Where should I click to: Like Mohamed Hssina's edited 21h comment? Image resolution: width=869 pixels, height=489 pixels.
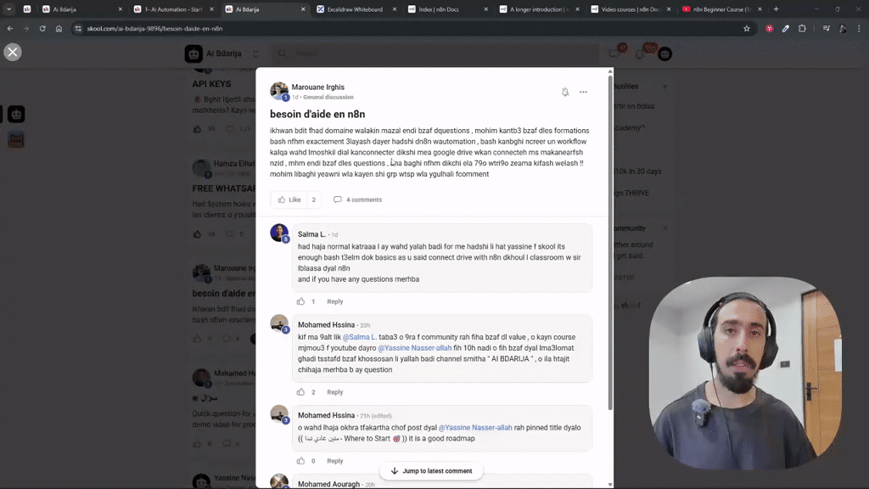coord(301,461)
